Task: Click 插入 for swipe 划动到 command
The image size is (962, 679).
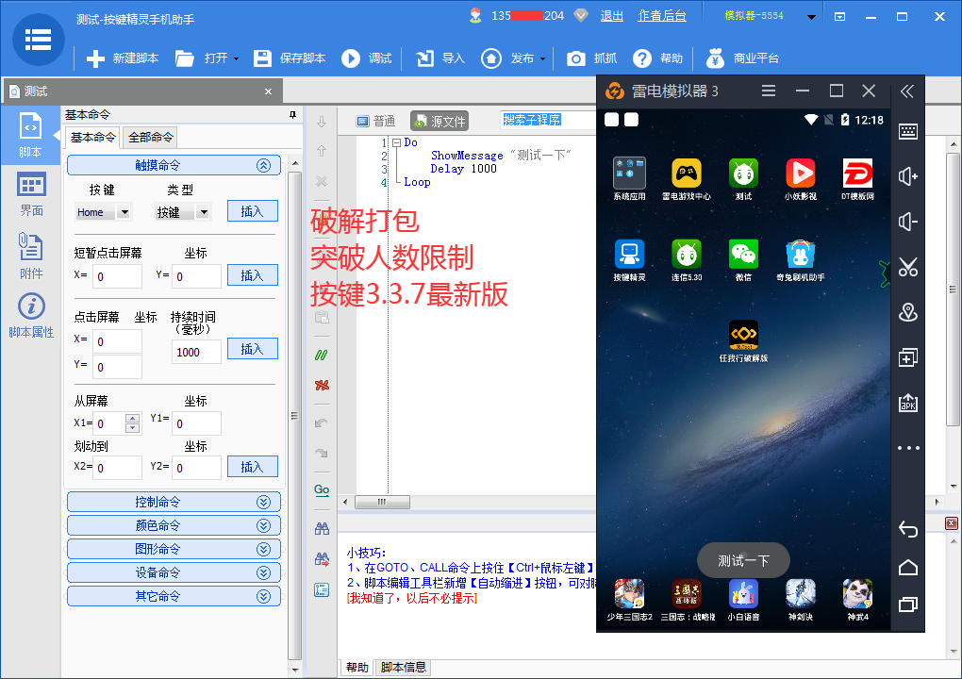Action: 252,466
